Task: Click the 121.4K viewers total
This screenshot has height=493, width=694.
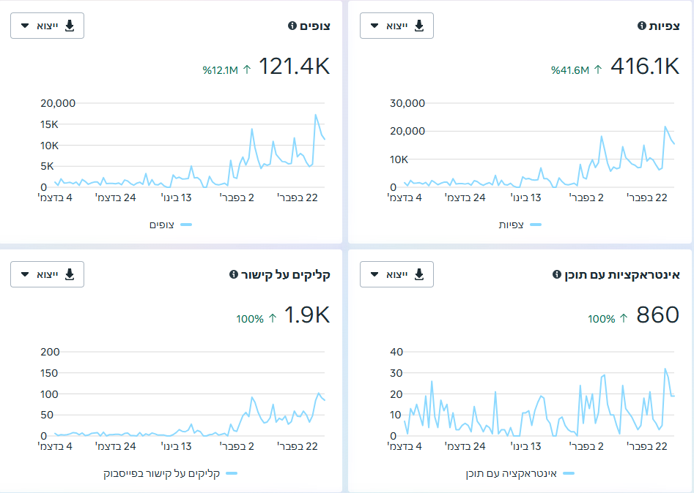Action: 295,67
